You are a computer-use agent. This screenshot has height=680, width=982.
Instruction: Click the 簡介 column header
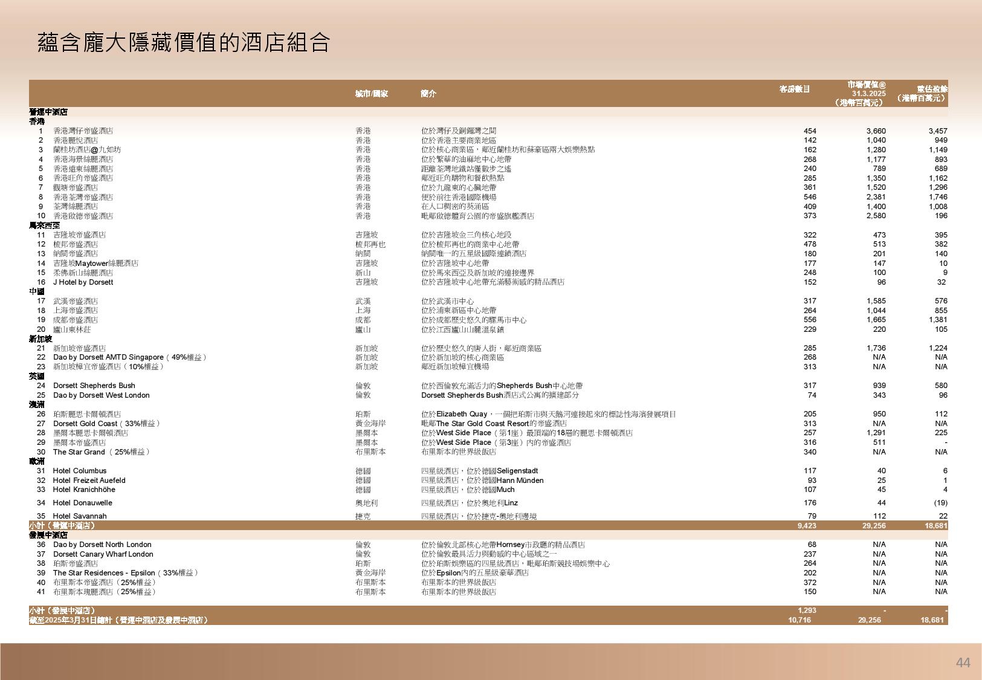tap(428, 94)
